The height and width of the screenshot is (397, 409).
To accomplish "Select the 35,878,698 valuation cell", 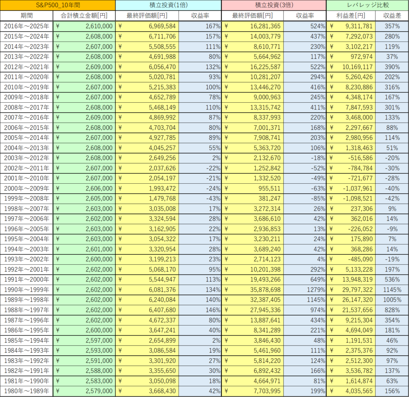I will pyautogui.click(x=252, y=290).
